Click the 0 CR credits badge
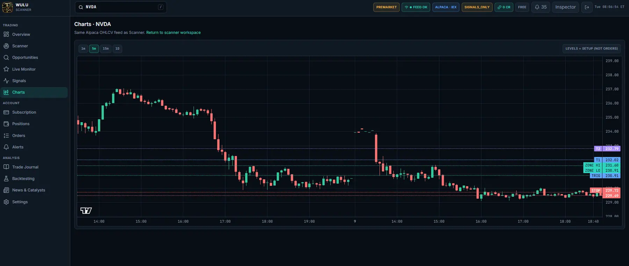 (504, 7)
